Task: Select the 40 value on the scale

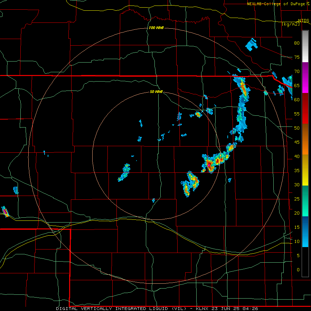Action: (297, 157)
